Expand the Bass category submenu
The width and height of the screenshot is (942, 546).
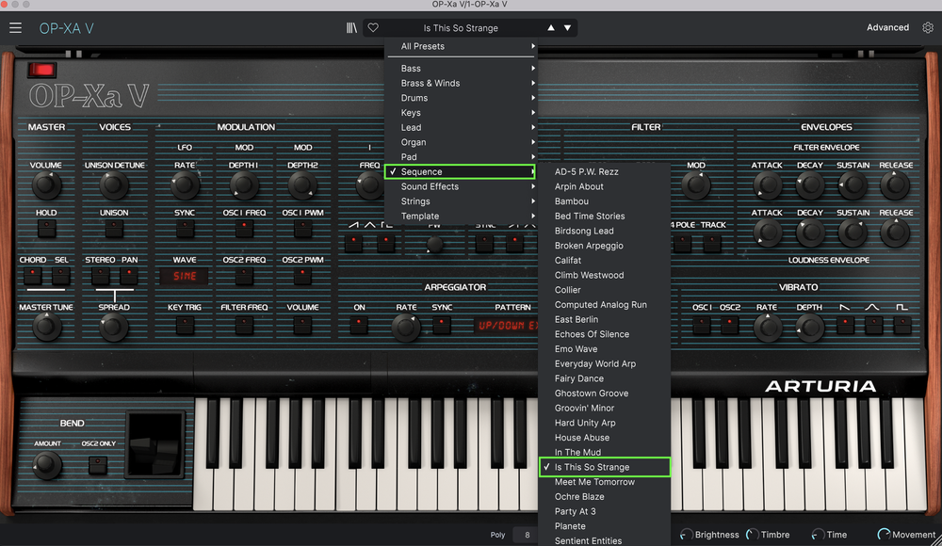(462, 69)
